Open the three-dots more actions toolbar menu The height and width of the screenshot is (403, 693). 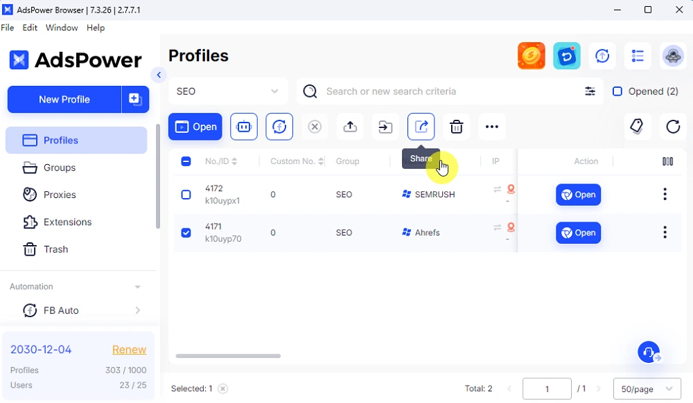pos(492,127)
